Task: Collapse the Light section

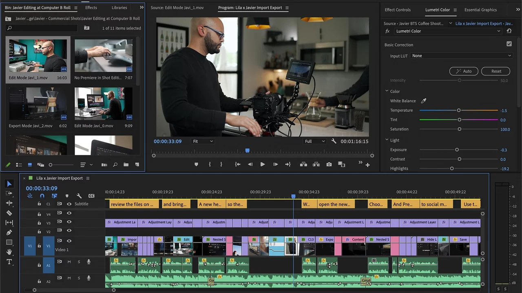Action: pyautogui.click(x=387, y=140)
